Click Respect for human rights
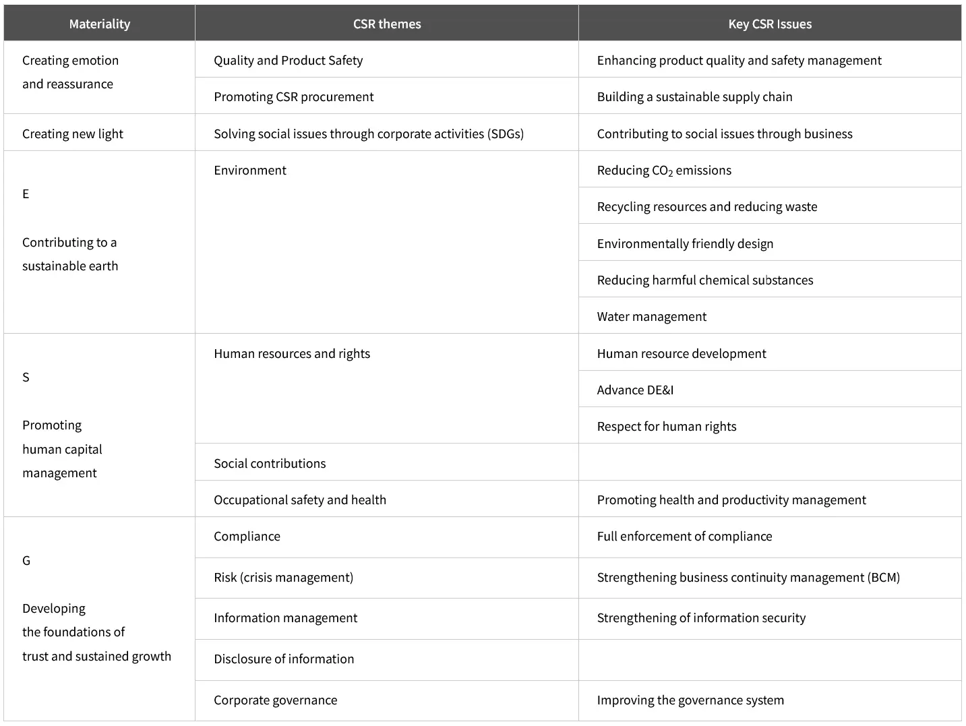Image resolution: width=966 pixels, height=726 pixels. pos(667,427)
